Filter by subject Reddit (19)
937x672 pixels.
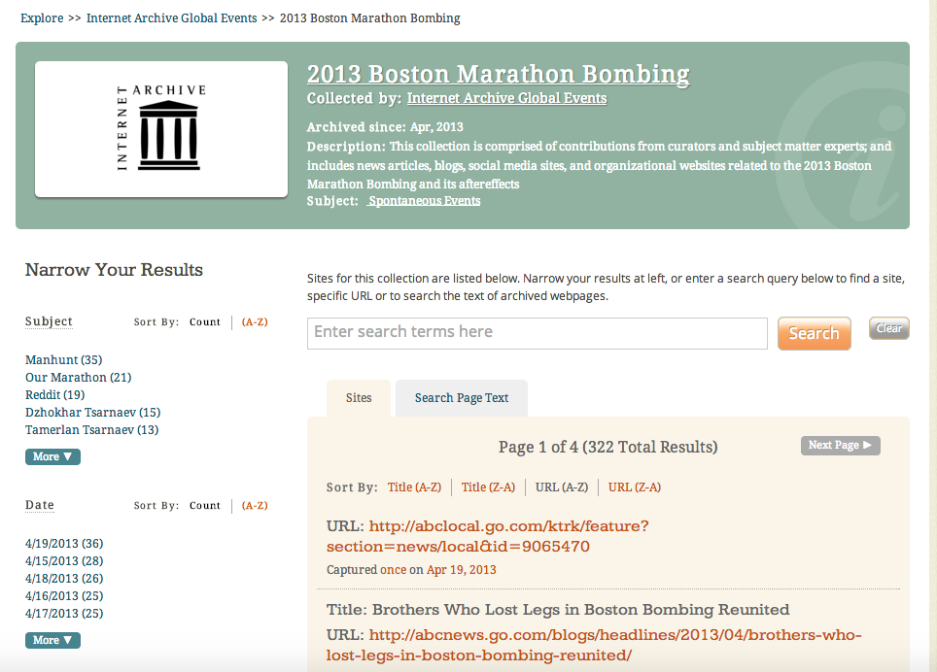55,395
